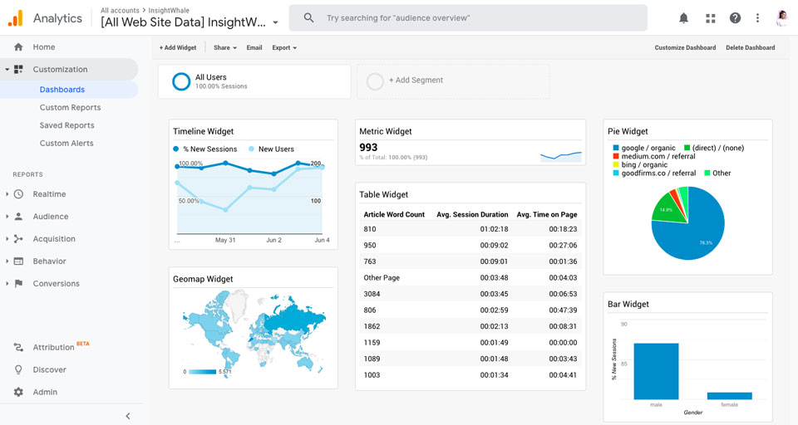
Task: Click the Customize Dashboard button
Action: coord(685,48)
